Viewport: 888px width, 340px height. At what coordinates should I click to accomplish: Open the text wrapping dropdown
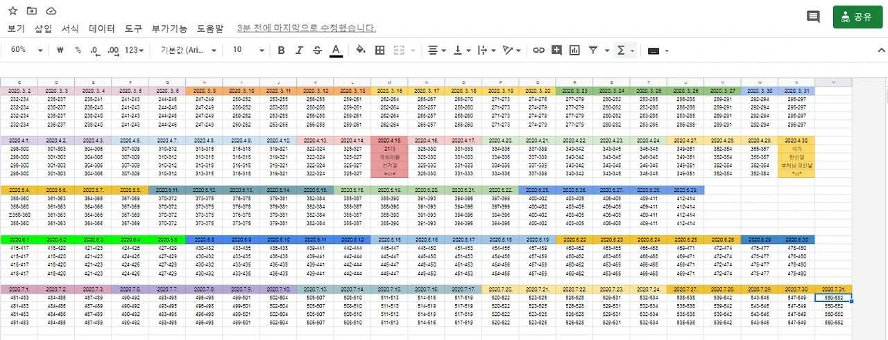click(487, 50)
